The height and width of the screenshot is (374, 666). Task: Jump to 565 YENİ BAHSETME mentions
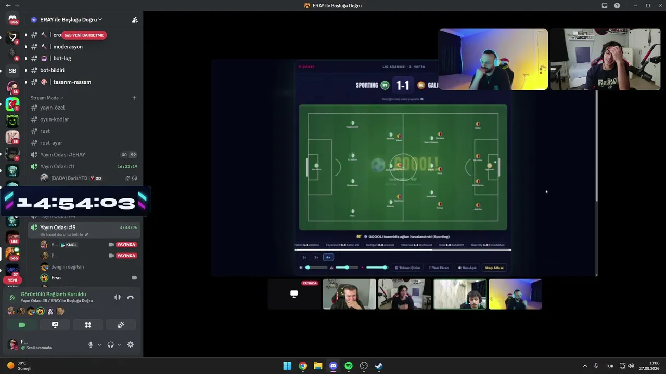[84, 35]
